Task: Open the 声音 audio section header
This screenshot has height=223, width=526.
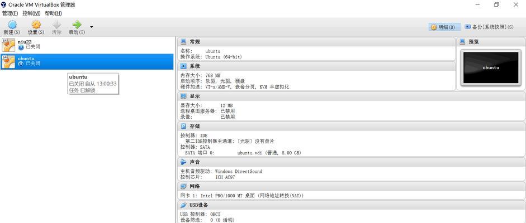Action: click(351, 162)
